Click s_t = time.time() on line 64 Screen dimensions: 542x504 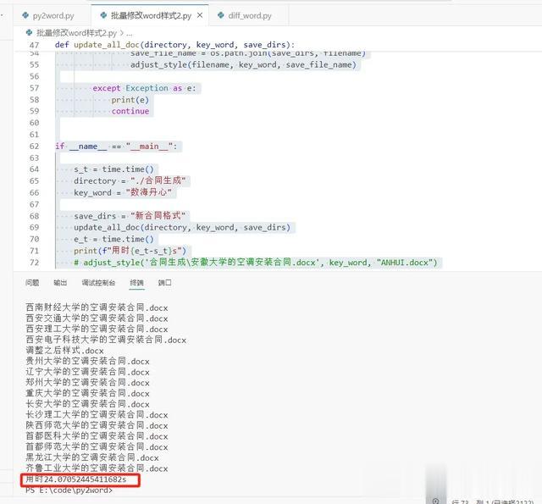(113, 169)
